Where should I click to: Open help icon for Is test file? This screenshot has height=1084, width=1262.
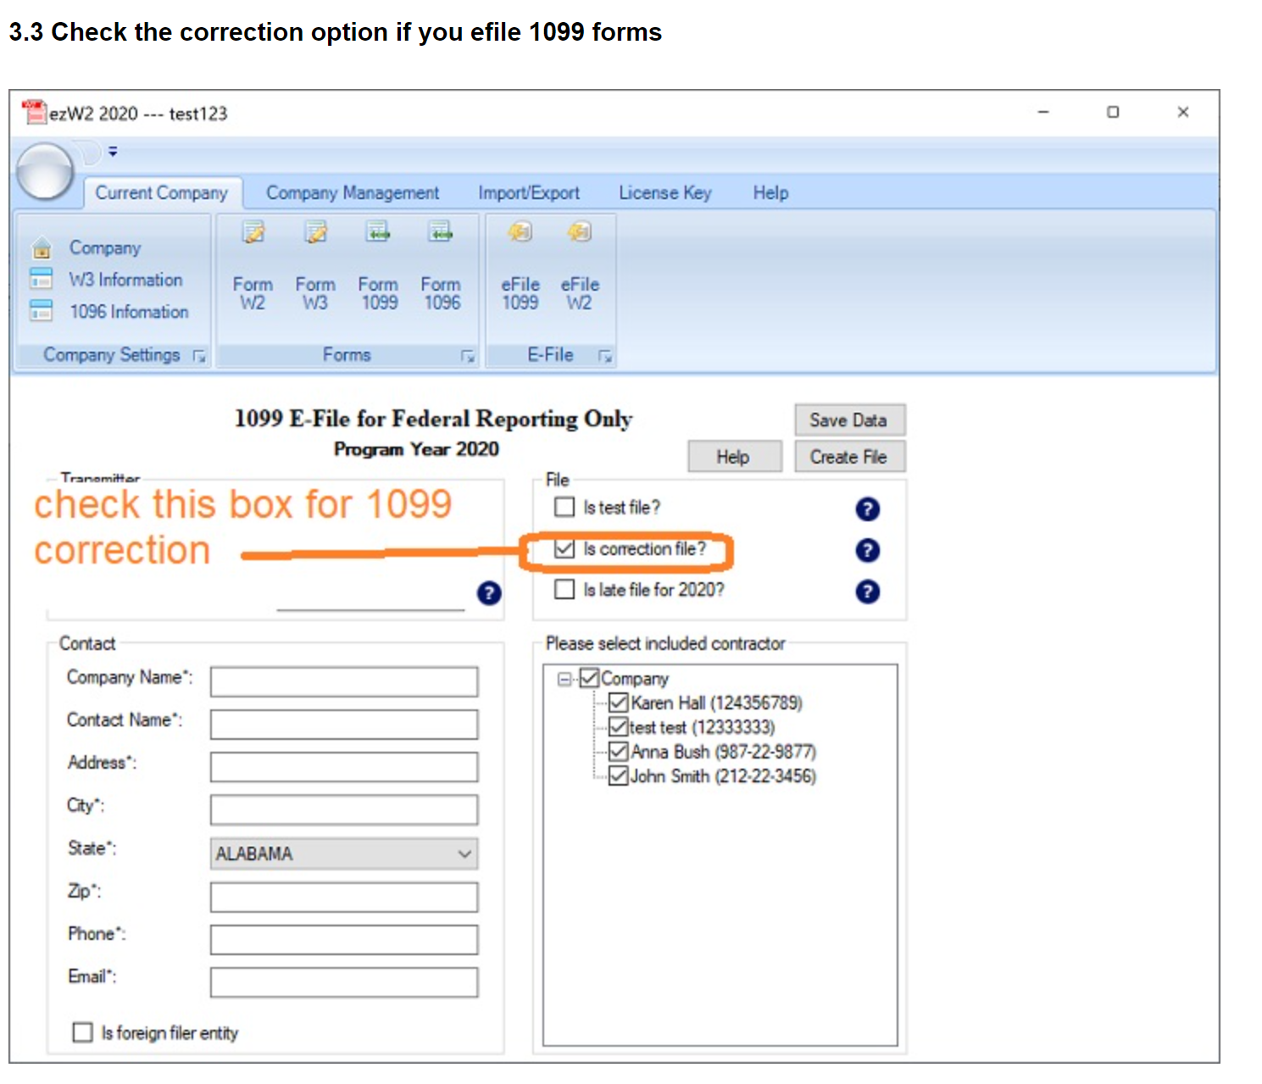pyautogui.click(x=867, y=509)
